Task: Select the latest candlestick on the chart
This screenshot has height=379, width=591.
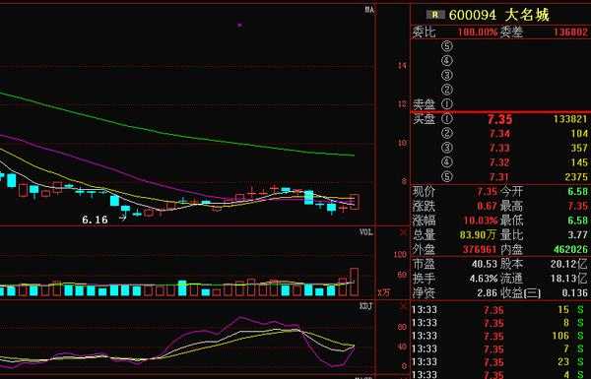Action: tap(355, 202)
